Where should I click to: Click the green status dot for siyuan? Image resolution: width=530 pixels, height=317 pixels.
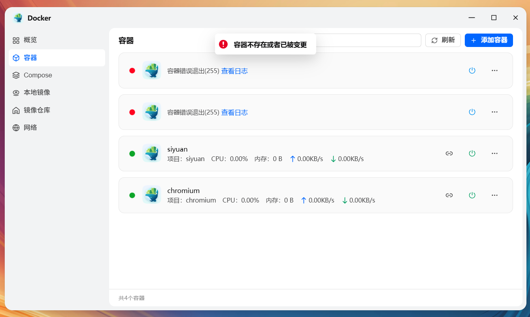(x=132, y=154)
